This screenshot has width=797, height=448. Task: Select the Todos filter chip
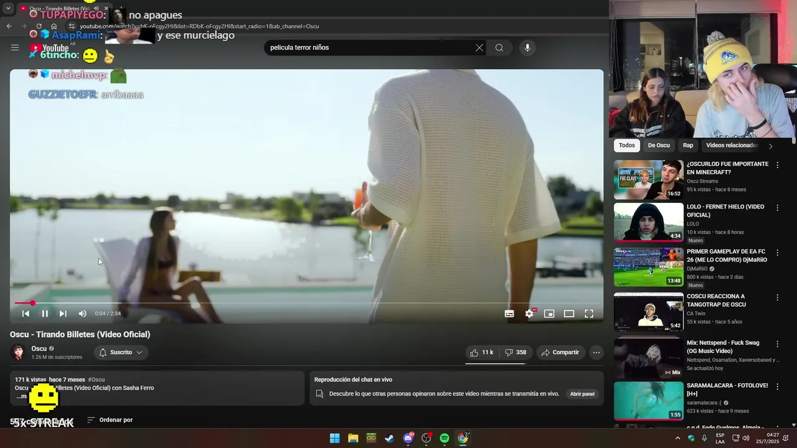627,146
